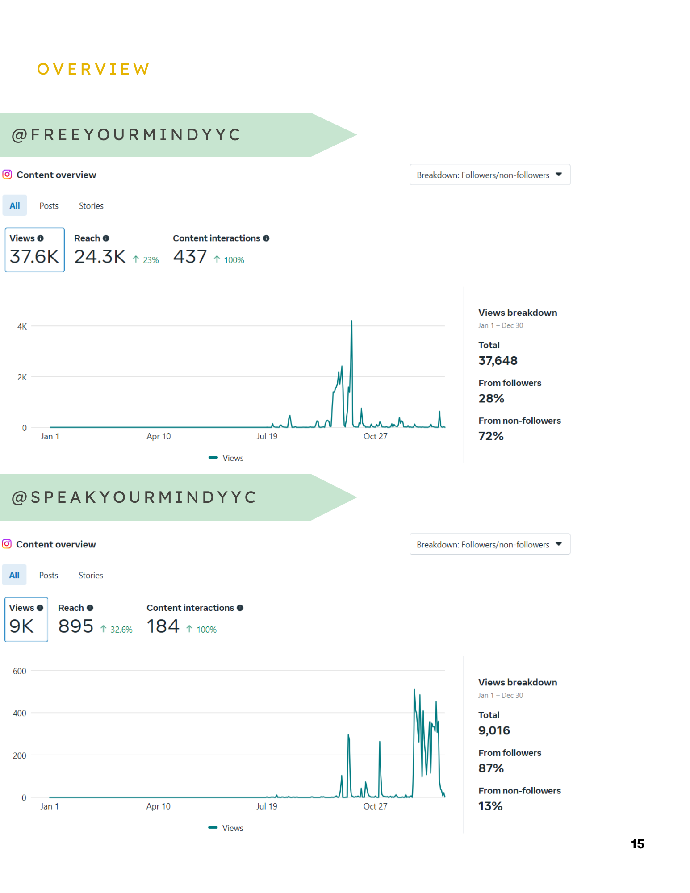Click info icon next to 895 Reach
Image resolution: width=690 pixels, height=893 pixels.
pyautogui.click(x=90, y=608)
